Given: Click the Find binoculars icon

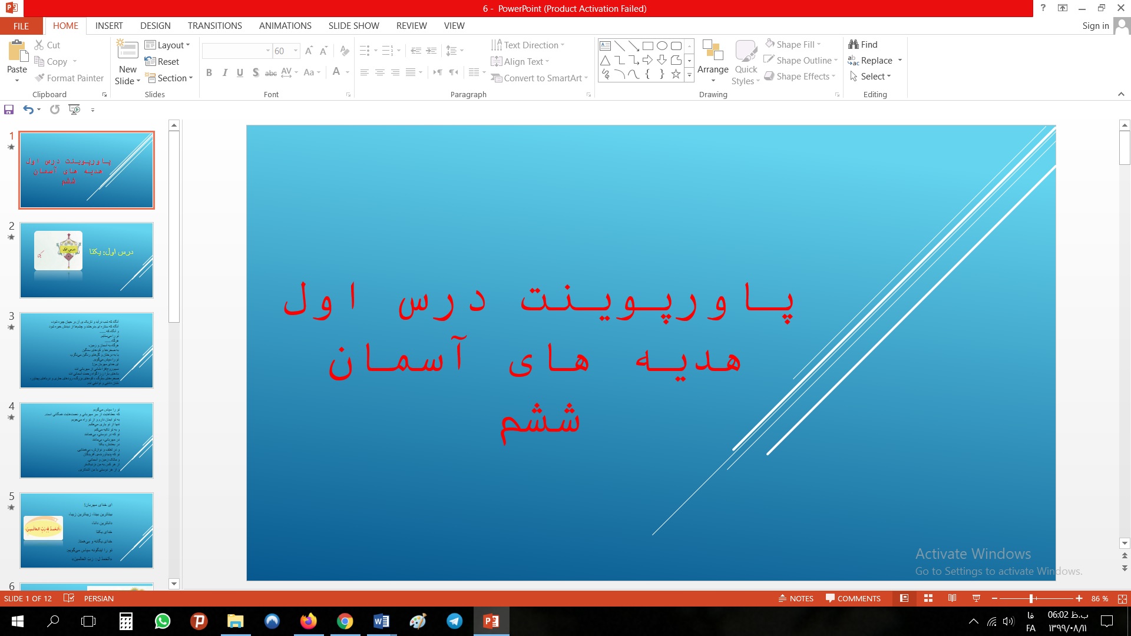Looking at the screenshot, I should [854, 44].
